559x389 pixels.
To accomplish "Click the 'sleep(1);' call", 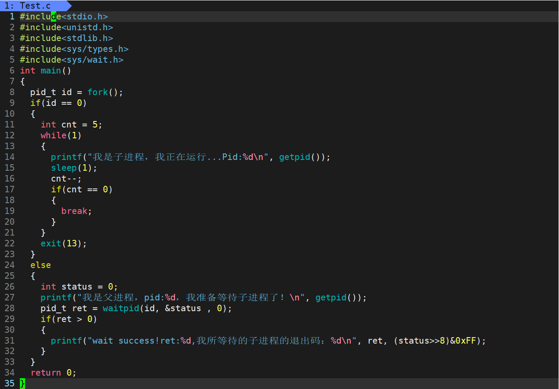I will [x=74, y=168].
